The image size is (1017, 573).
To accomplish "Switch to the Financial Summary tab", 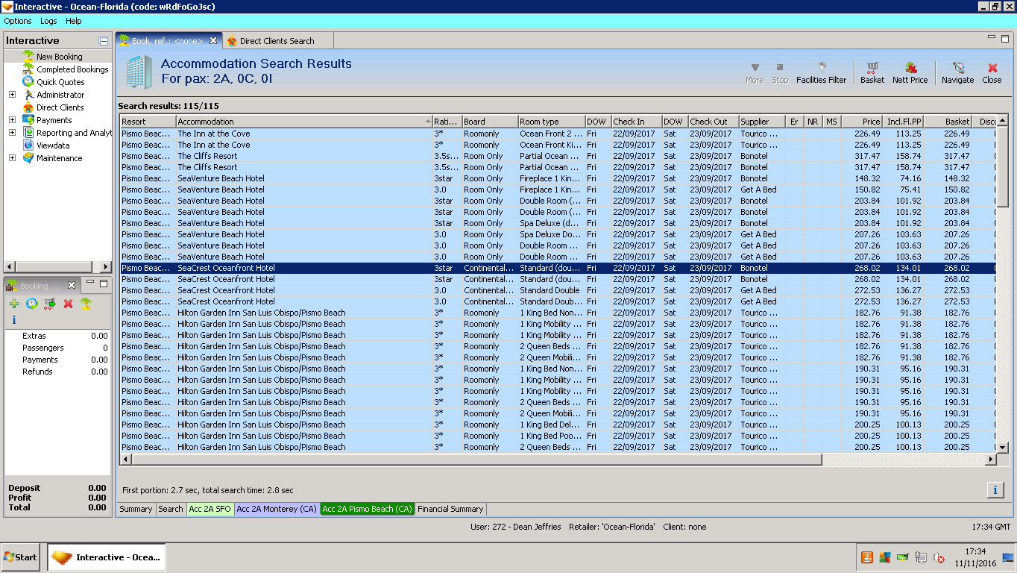I will [450, 509].
